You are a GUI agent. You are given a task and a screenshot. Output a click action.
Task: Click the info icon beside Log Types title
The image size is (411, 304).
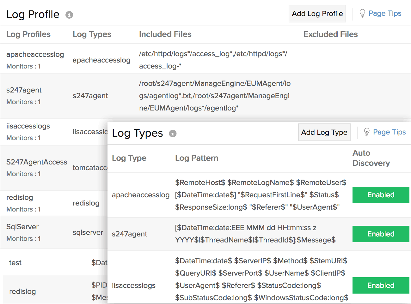coord(173,134)
